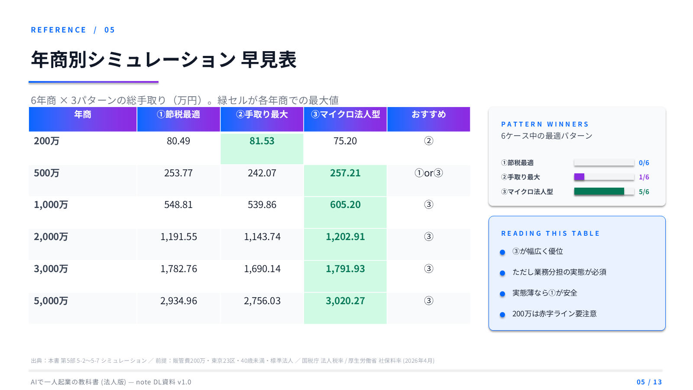This screenshot has width=693, height=390.
Task: Select the 500万 row label
Action: (x=47, y=173)
